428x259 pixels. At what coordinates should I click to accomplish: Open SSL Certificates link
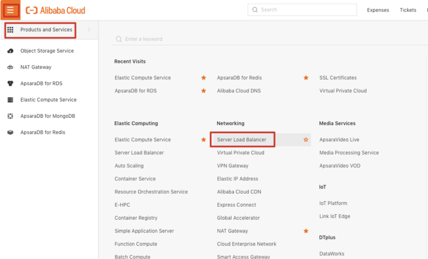point(338,78)
